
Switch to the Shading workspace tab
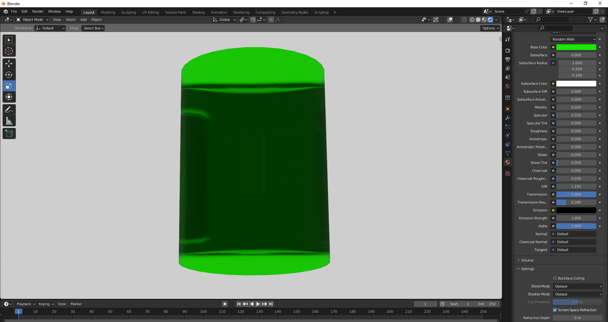(x=198, y=12)
